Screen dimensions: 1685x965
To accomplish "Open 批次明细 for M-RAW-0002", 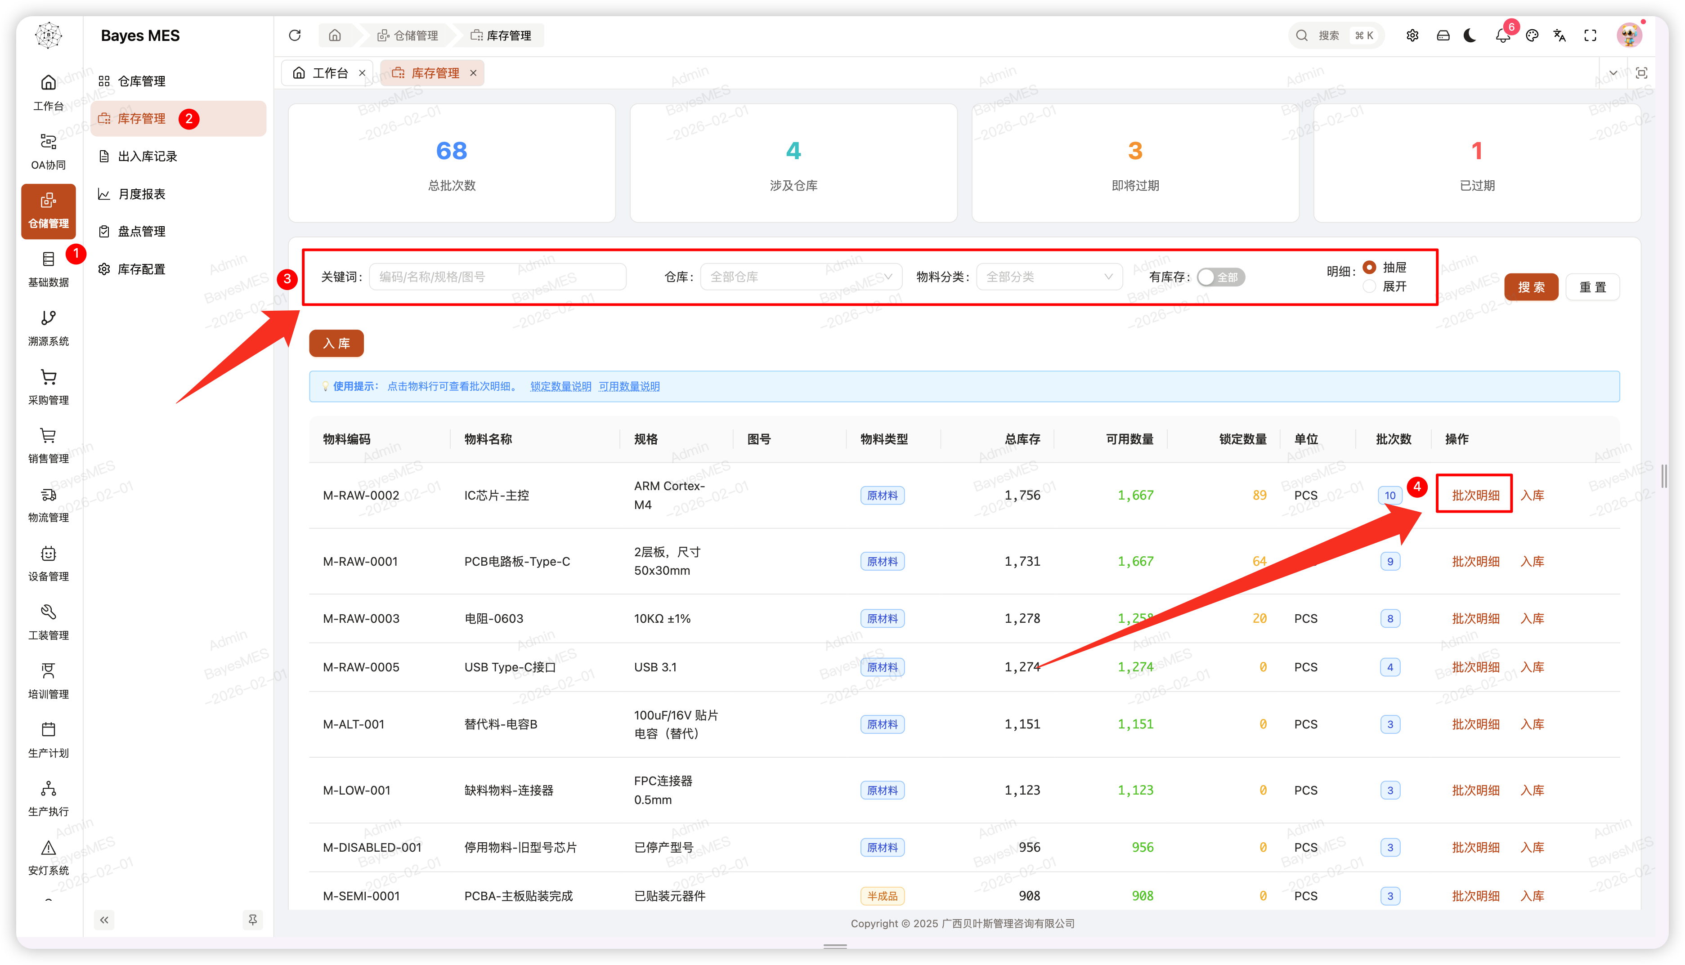I will pos(1474,495).
